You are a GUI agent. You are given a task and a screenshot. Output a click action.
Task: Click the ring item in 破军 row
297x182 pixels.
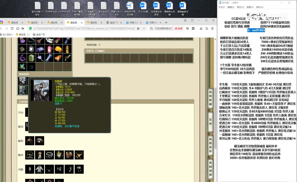tap(39, 141)
